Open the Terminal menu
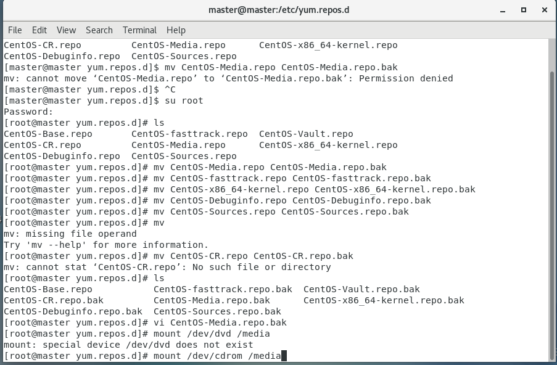Viewport: 557px width, 365px height. [x=139, y=30]
